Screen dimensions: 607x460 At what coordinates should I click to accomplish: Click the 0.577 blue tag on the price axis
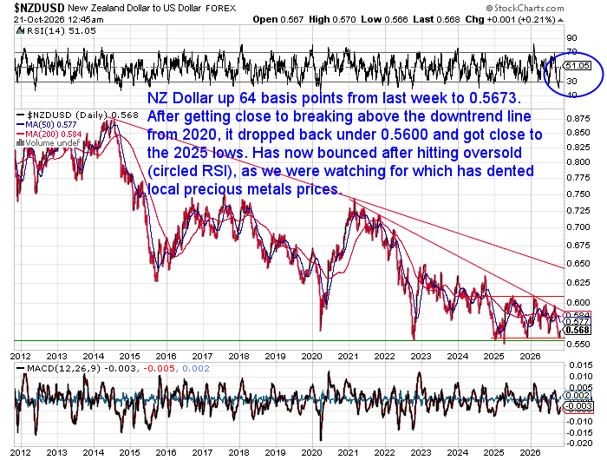pos(578,321)
